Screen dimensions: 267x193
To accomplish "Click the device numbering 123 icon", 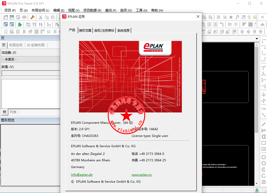I will tap(28, 24).
